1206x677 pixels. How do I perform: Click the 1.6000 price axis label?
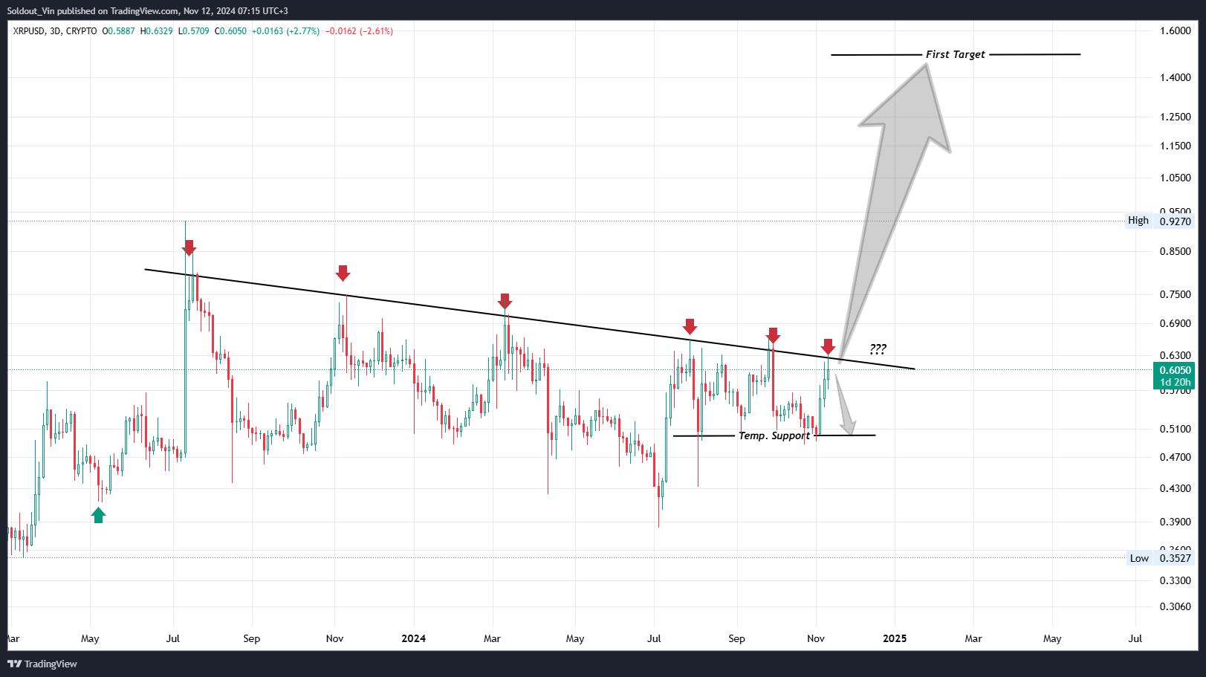(x=1176, y=30)
